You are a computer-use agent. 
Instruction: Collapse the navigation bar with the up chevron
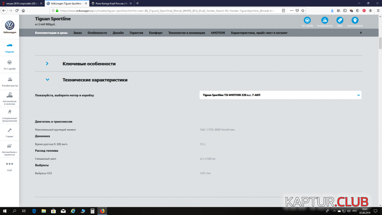point(361,33)
